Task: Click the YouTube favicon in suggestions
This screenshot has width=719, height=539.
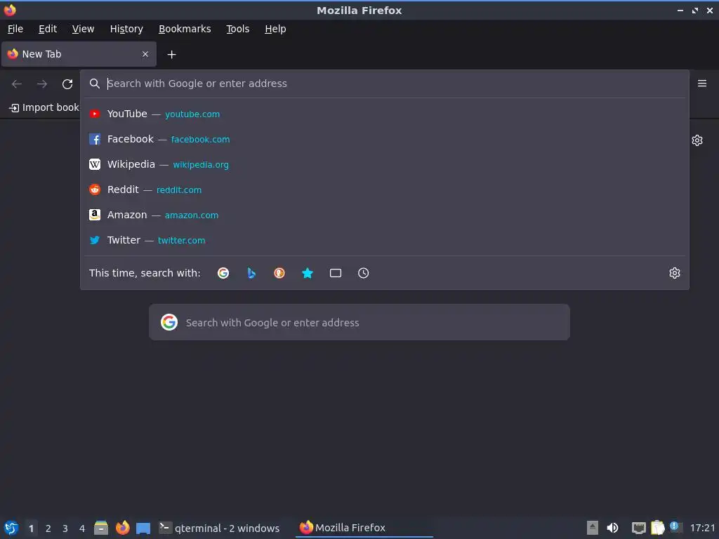Action: click(95, 114)
